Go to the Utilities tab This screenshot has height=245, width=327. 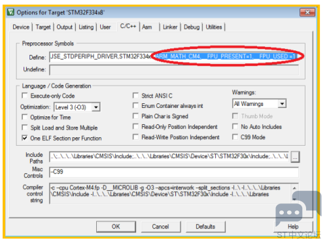(x=214, y=27)
